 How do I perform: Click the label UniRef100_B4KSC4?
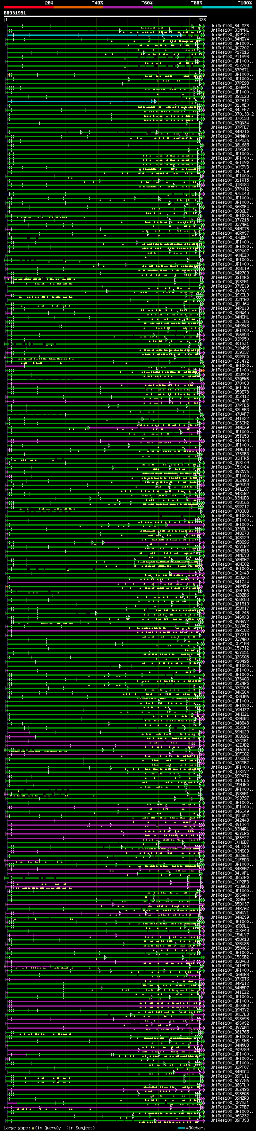tap(230, 692)
